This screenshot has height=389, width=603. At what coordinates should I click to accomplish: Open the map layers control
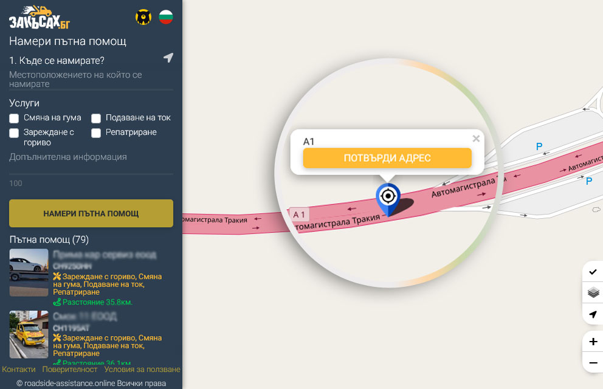tap(593, 293)
